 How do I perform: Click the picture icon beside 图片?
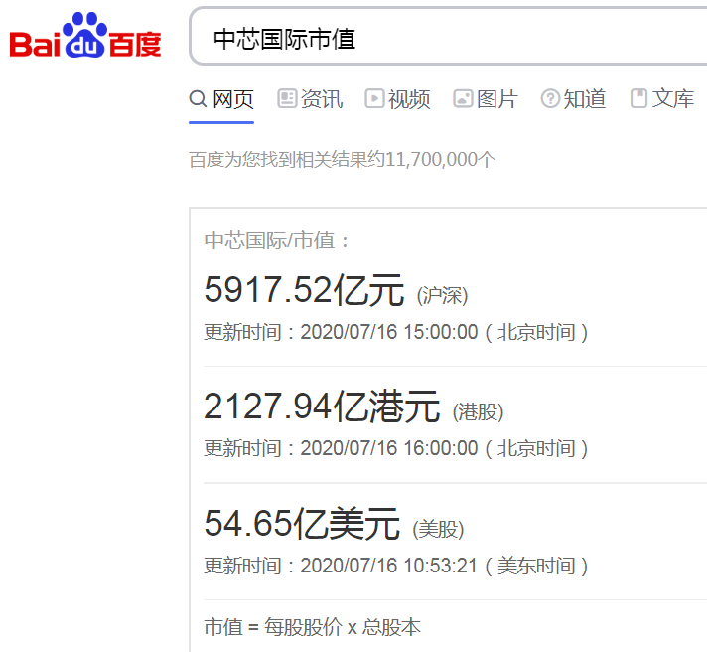point(463,98)
